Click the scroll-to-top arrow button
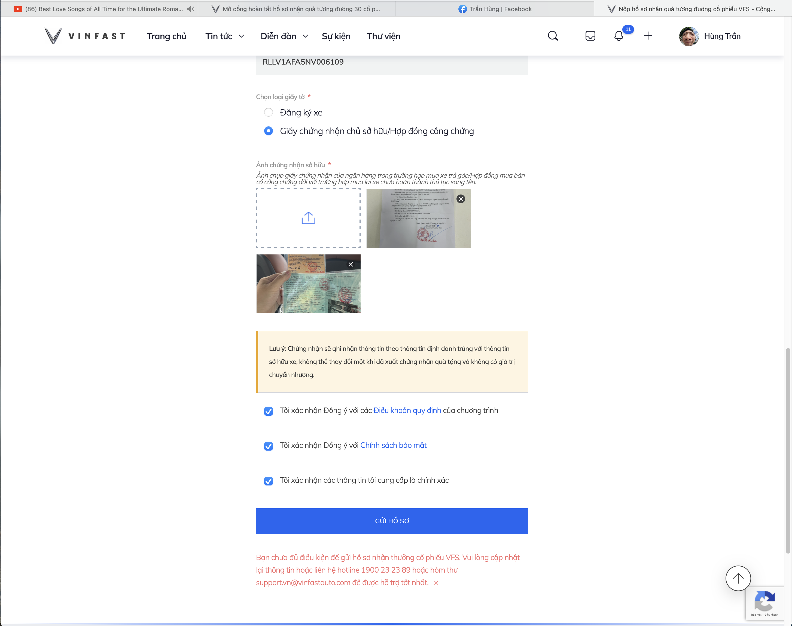The width and height of the screenshot is (792, 626). (738, 578)
